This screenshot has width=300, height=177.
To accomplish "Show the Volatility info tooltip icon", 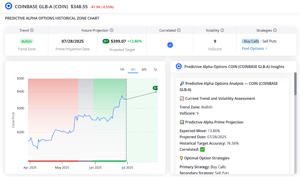I will 222,30.
